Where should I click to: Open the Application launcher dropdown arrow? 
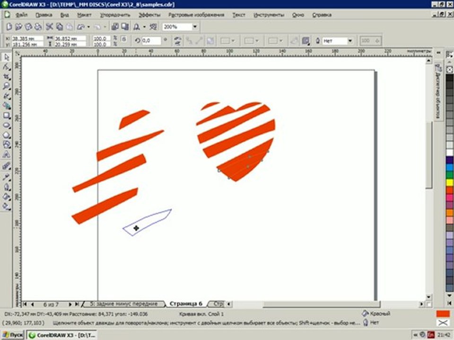point(144,27)
